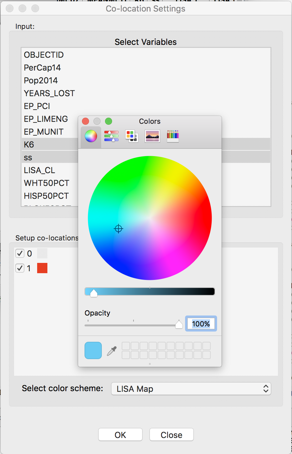Click the red color swatch for value 1
Viewport: 292px width, 454px height.
pyautogui.click(x=42, y=268)
